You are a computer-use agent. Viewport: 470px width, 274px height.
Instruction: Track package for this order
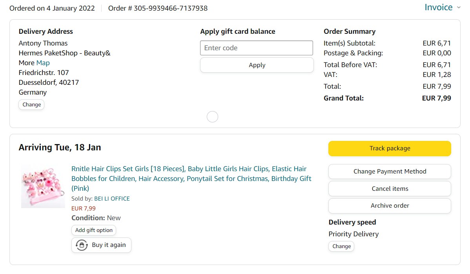(x=390, y=148)
